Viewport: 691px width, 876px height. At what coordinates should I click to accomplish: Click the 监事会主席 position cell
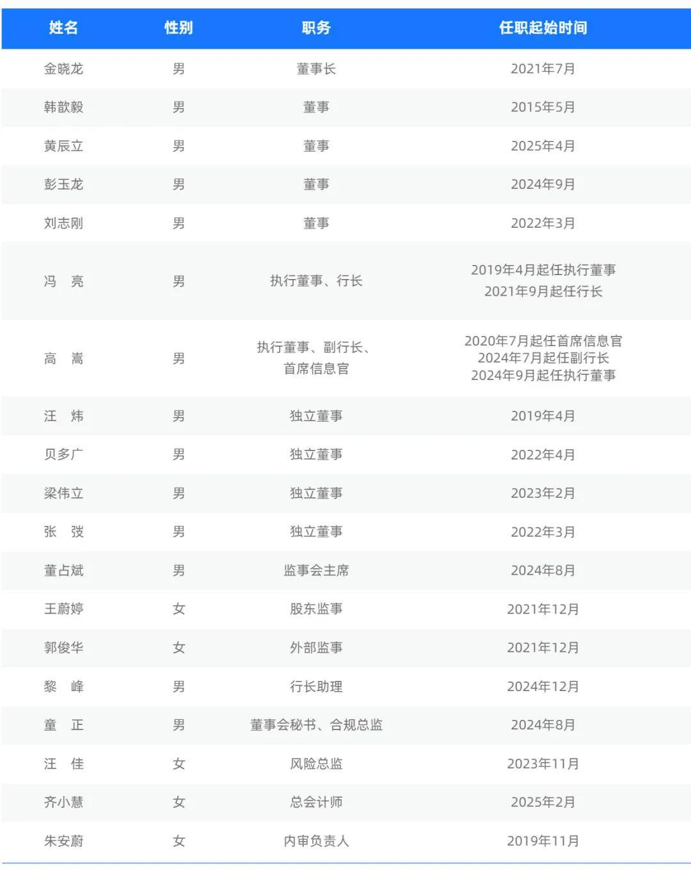point(316,570)
